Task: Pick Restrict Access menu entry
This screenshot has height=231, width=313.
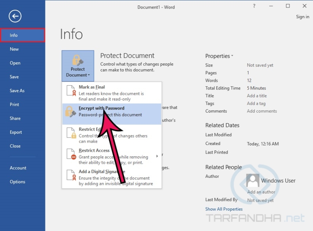Action: (112, 156)
